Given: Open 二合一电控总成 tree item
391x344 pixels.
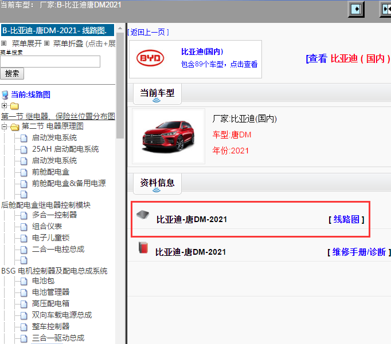Looking at the screenshot, I should tap(58, 249).
